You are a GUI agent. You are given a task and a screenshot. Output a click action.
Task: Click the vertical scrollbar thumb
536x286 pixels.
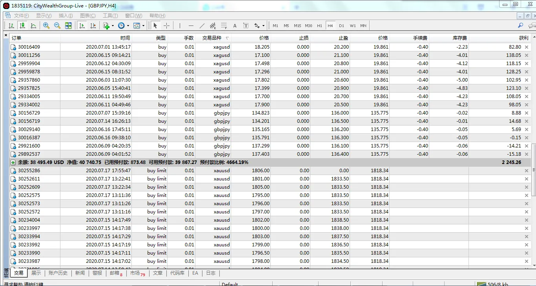(x=534, y=170)
